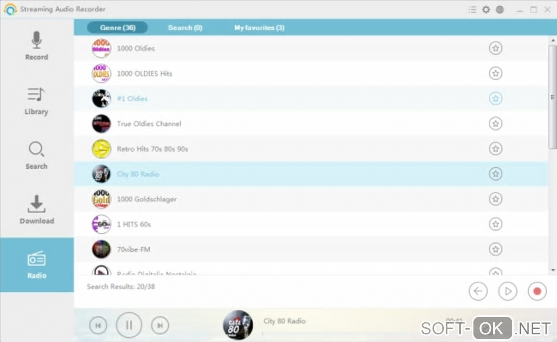Favorite the 1000 OLDIES Hits station

[495, 73]
